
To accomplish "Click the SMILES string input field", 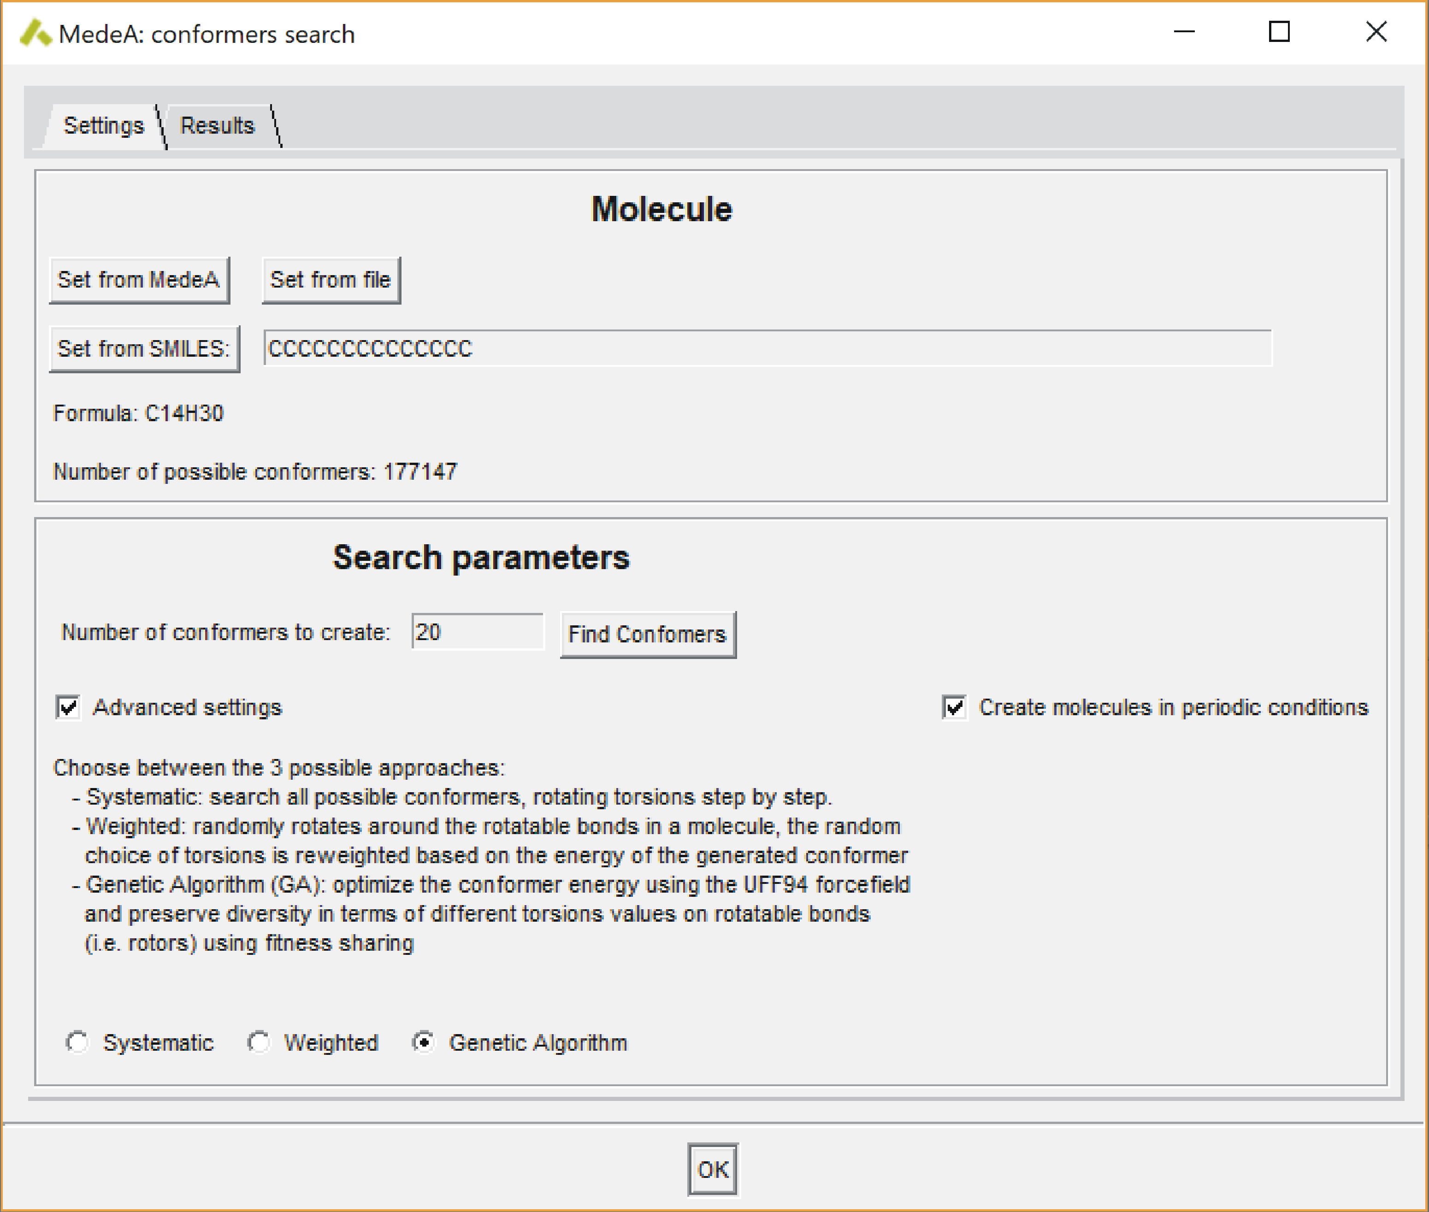I will (767, 348).
